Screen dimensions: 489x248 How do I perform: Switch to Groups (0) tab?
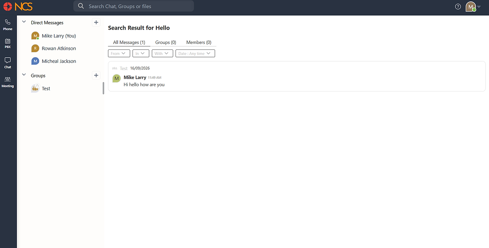coord(166,43)
